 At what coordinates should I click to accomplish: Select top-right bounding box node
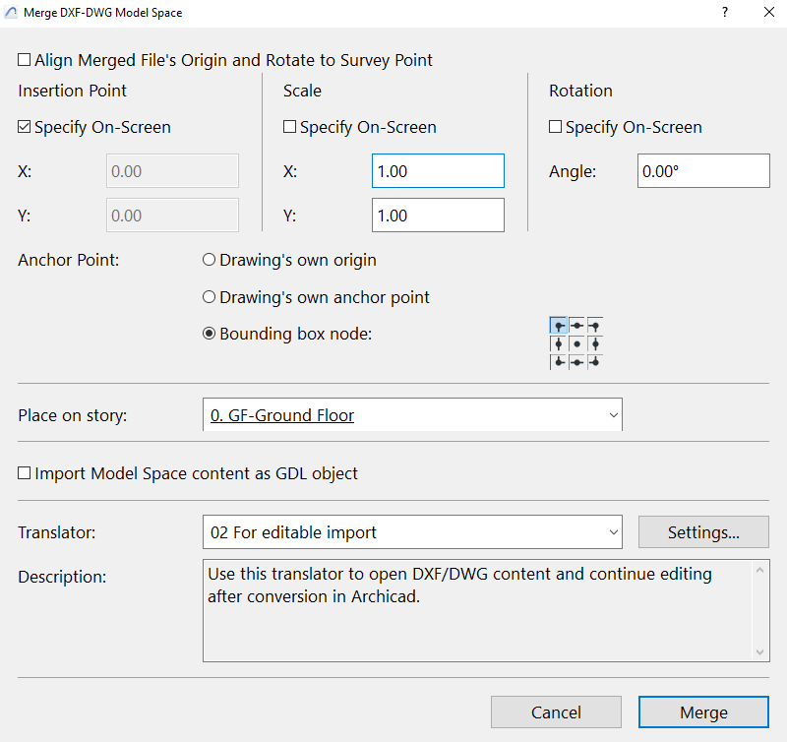point(595,326)
